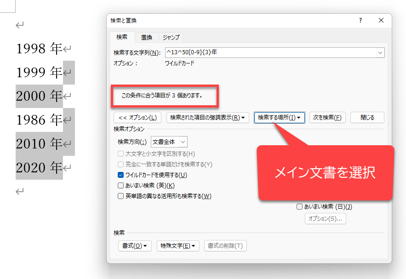Click the 2000 年 line in document
This screenshot has height=279, width=406.
tap(39, 96)
